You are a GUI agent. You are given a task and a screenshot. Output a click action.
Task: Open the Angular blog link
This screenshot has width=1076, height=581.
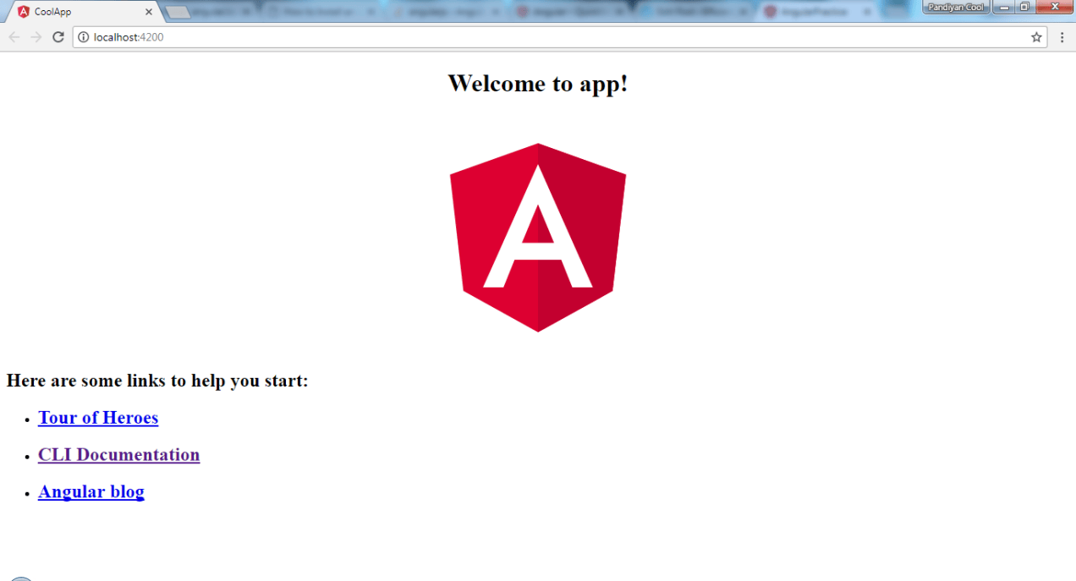coord(91,492)
